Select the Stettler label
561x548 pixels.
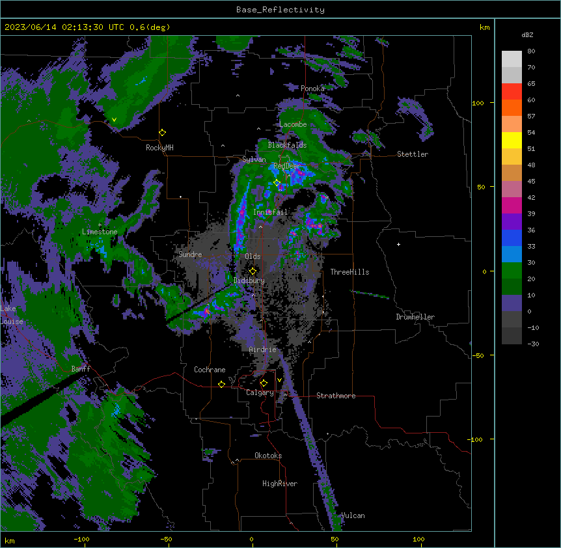click(x=413, y=154)
